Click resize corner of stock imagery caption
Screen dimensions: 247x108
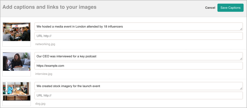click(241, 88)
